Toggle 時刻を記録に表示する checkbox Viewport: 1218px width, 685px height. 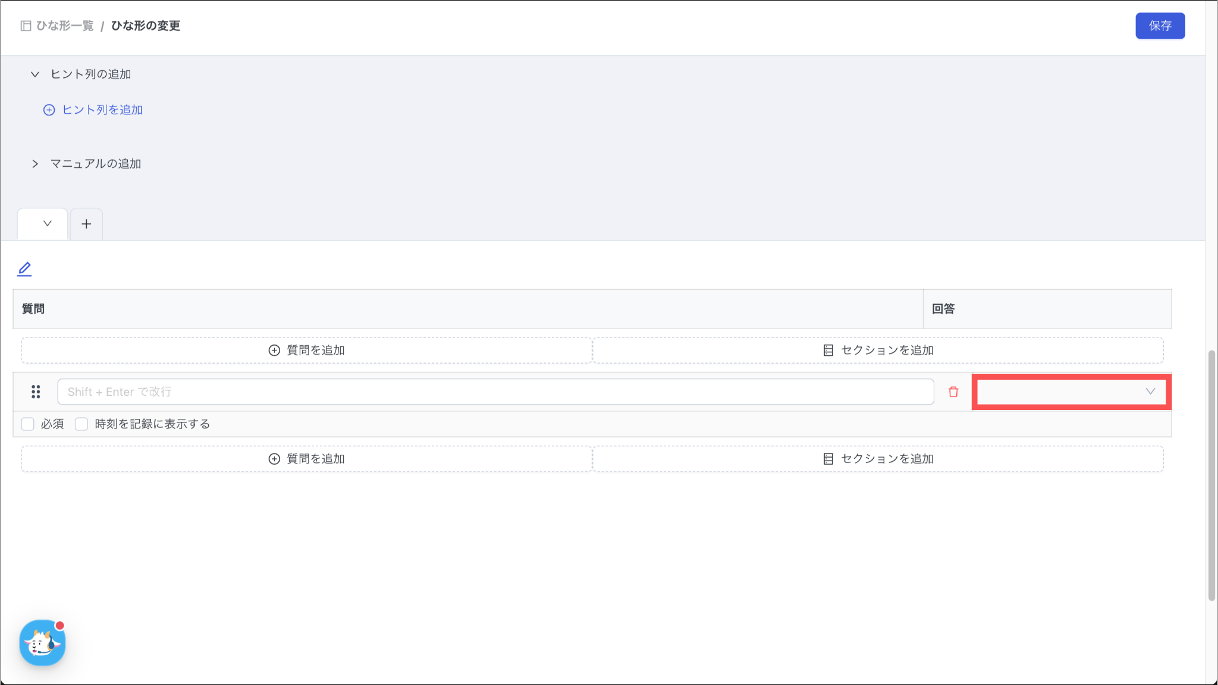(81, 424)
